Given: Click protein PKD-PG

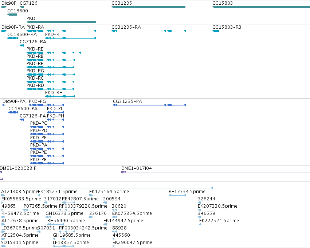Looking at the screenshot, I should [47, 105].
